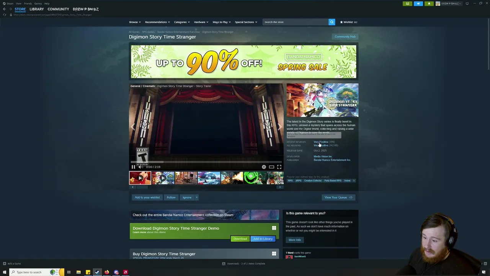Open Windows Start menu
The width and height of the screenshot is (490, 276).
[5, 272]
